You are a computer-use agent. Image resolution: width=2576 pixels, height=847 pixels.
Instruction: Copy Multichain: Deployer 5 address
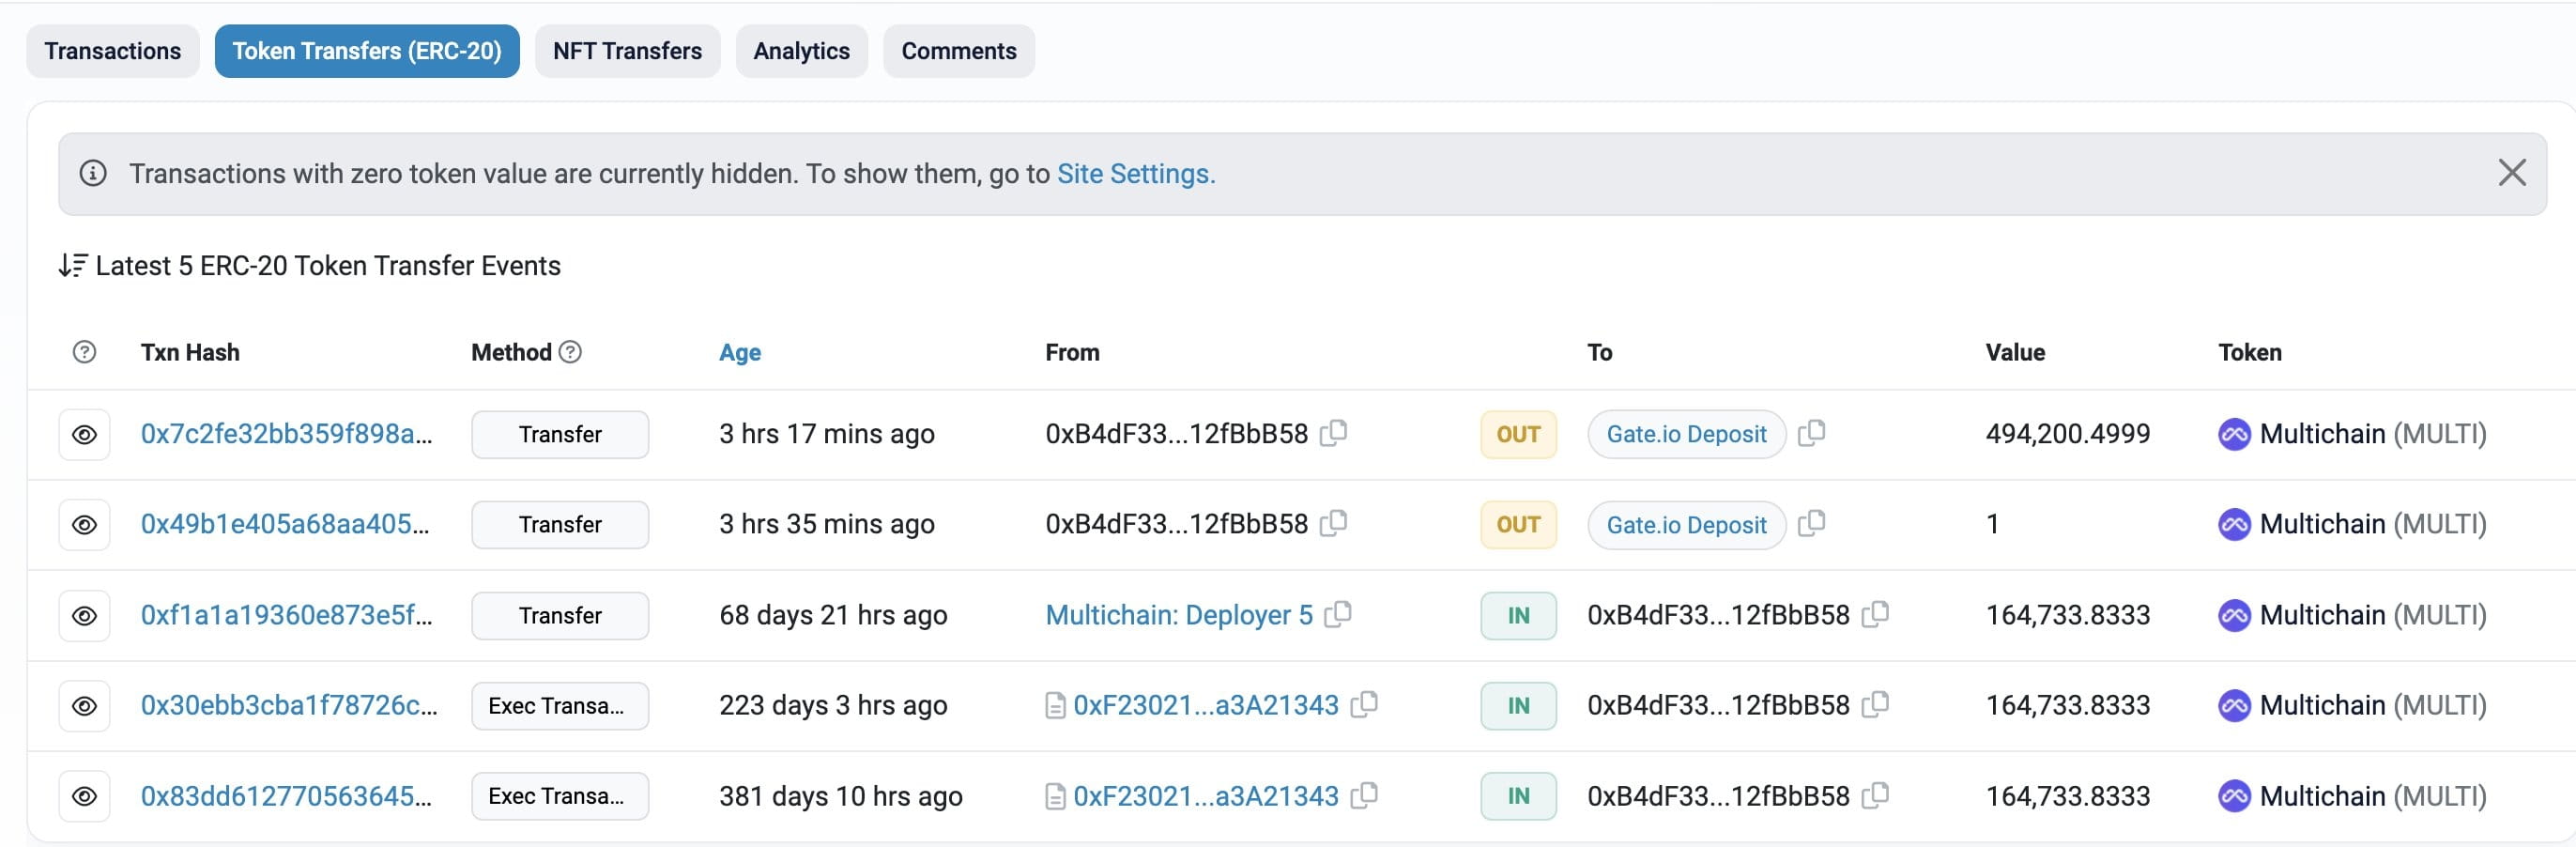1338,614
